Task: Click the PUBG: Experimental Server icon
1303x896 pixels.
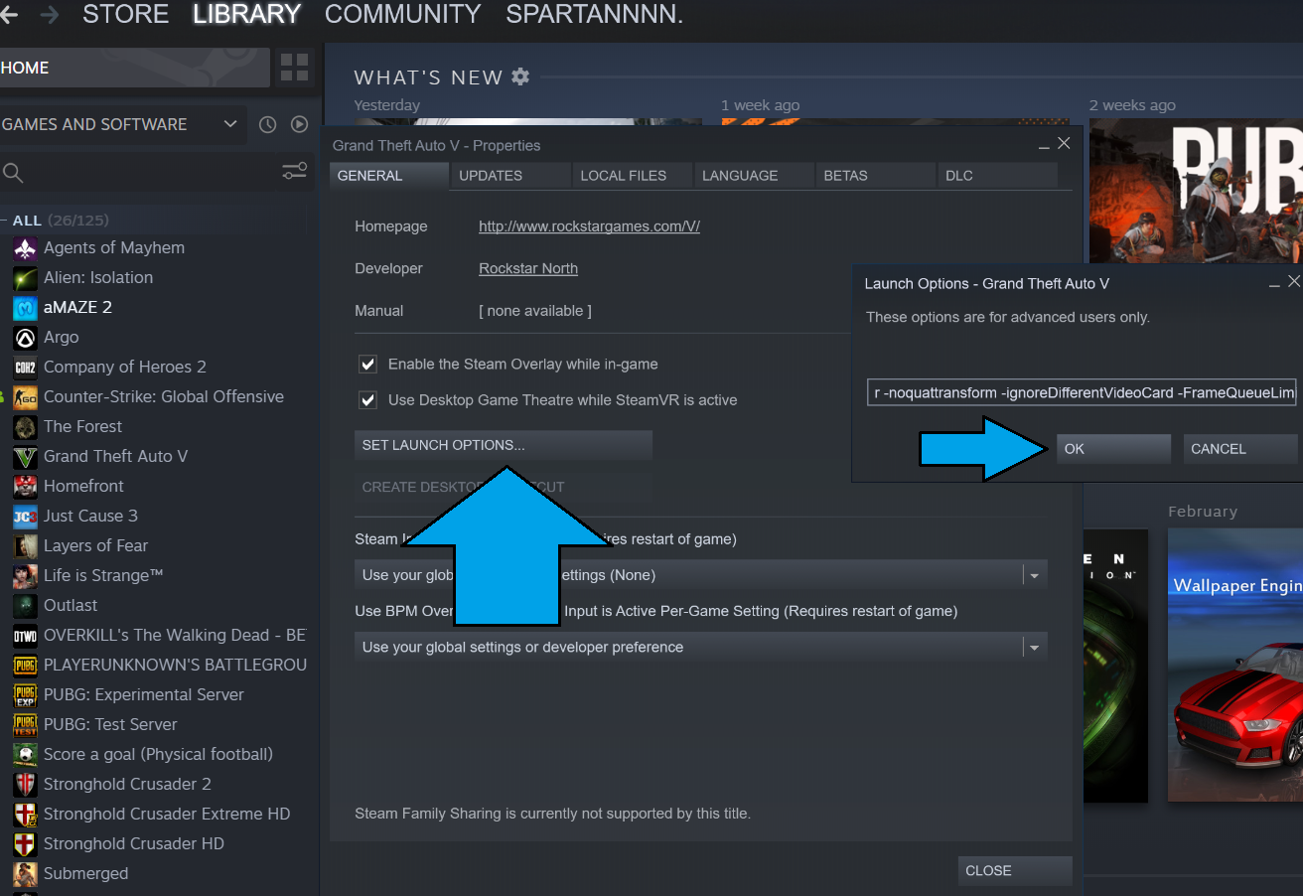Action: pyautogui.click(x=25, y=695)
